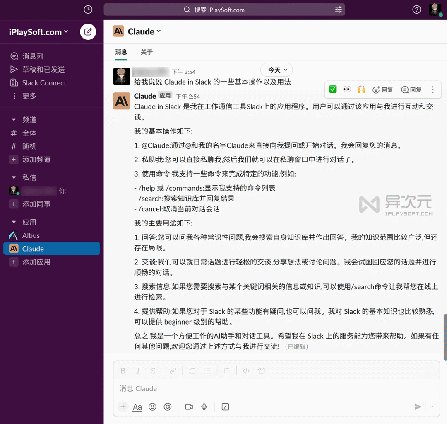Collapse the 私信 section
Image resolution: width=447 pixels, height=424 pixels.
coord(14,177)
